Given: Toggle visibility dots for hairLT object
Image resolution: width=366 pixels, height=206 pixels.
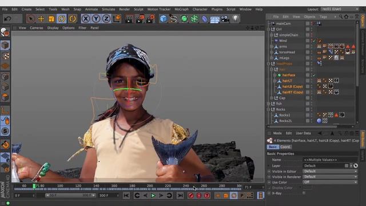Looking at the screenshot, I should 312,81.
